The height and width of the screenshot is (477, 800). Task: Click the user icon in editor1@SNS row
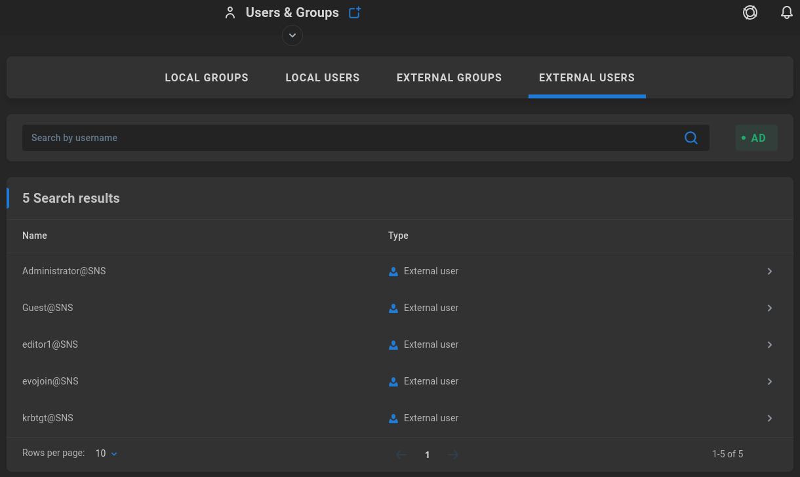[393, 344]
